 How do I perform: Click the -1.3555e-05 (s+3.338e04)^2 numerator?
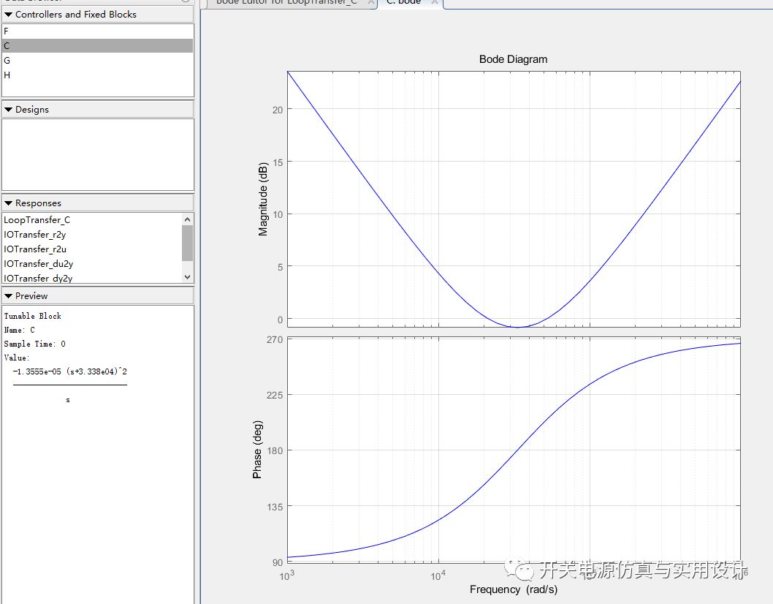[70, 371]
